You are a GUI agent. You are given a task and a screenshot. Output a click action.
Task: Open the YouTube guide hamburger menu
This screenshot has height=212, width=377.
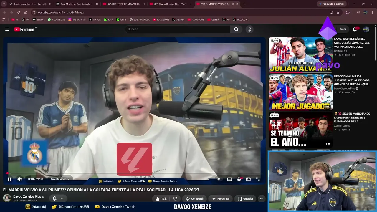point(7,29)
